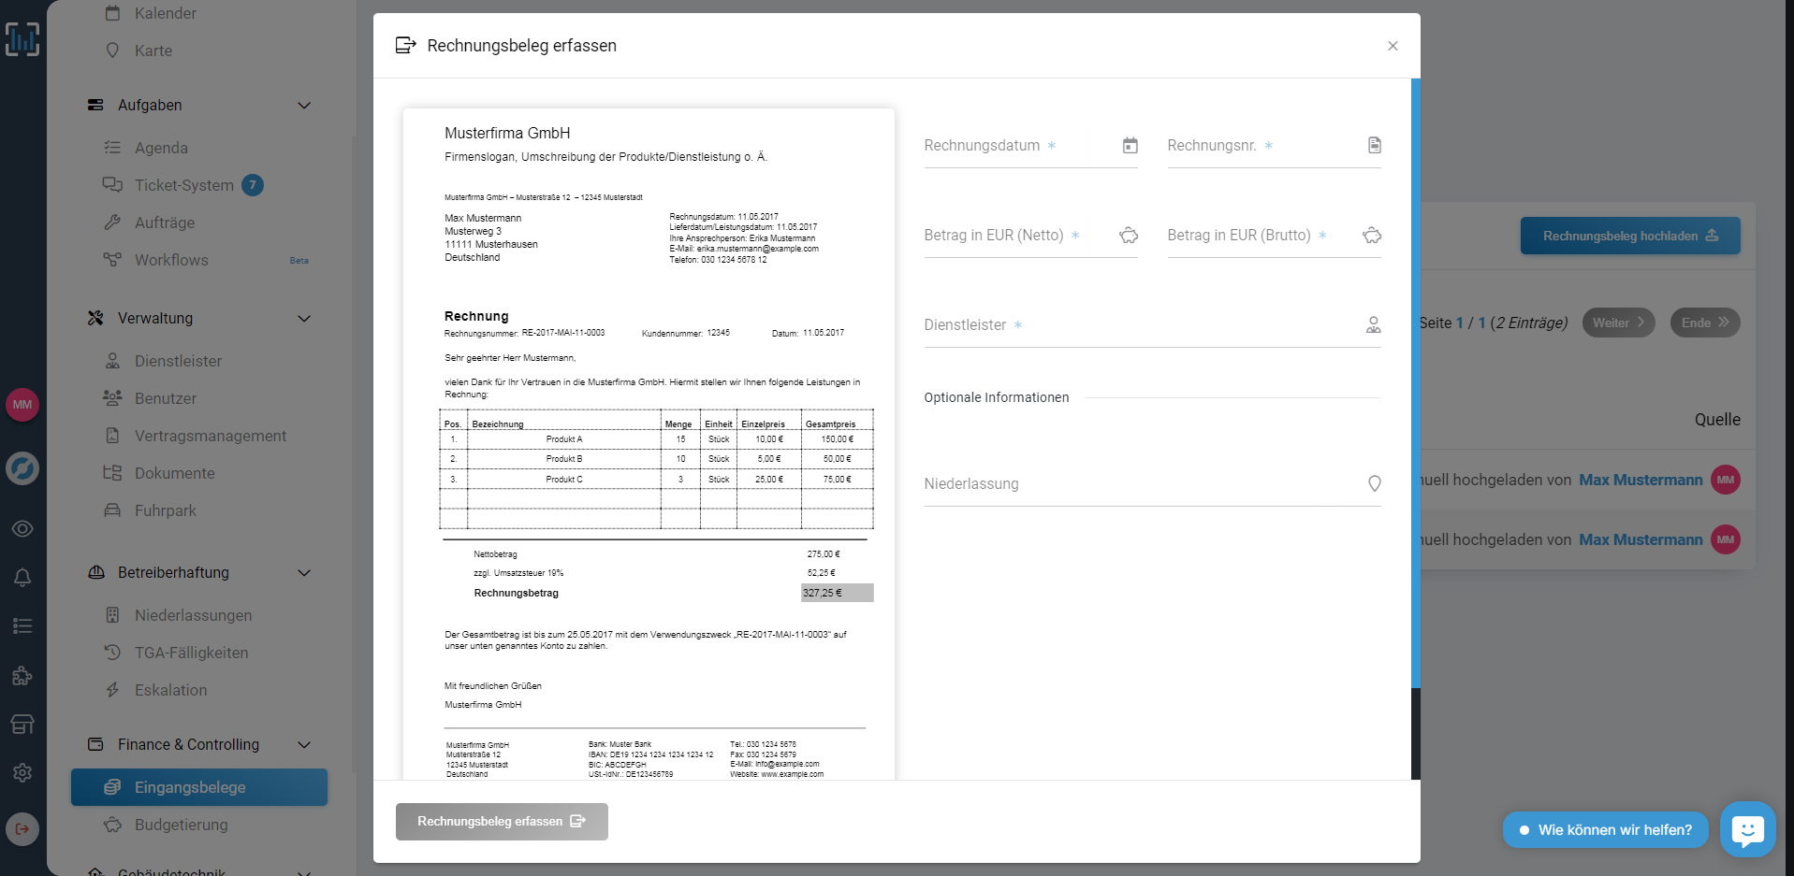Open first Max Mustermann link in list

pyautogui.click(x=1641, y=480)
